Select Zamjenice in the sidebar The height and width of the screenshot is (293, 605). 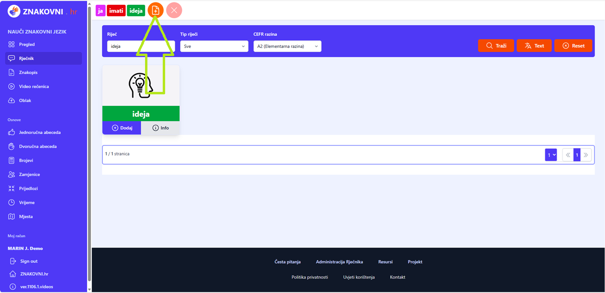coord(29,175)
